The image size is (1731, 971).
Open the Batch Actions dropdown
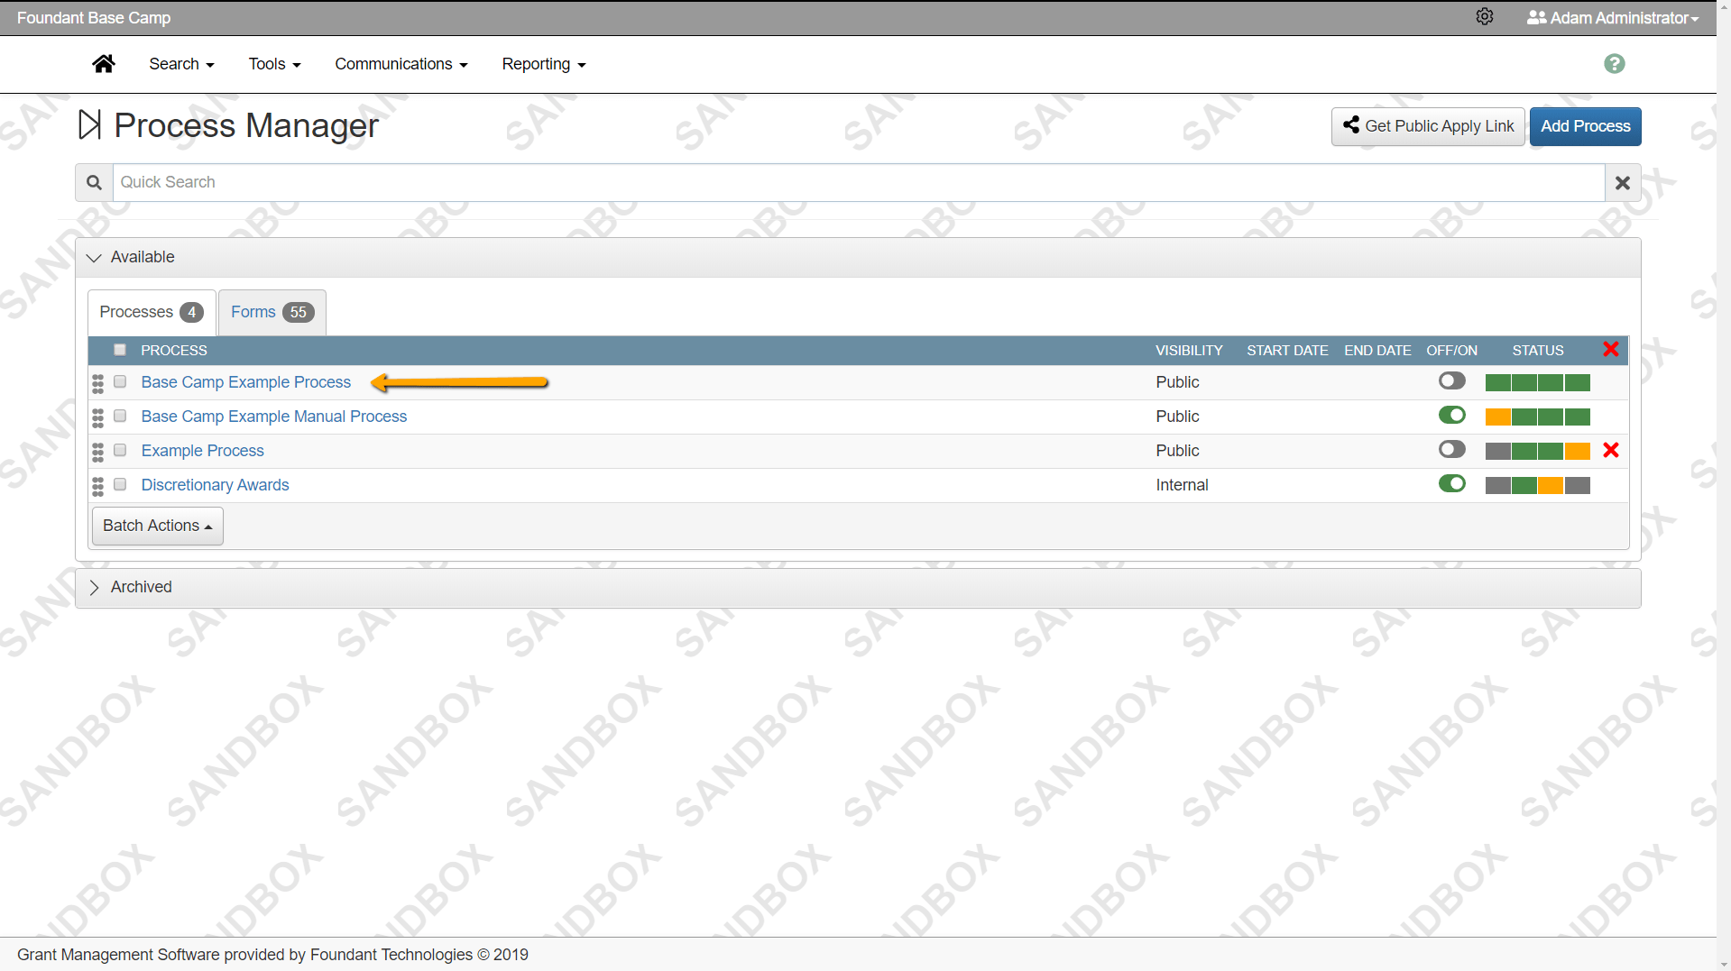(158, 526)
